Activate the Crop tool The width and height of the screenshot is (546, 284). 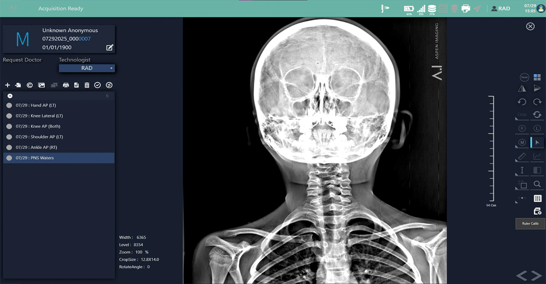(x=521, y=114)
